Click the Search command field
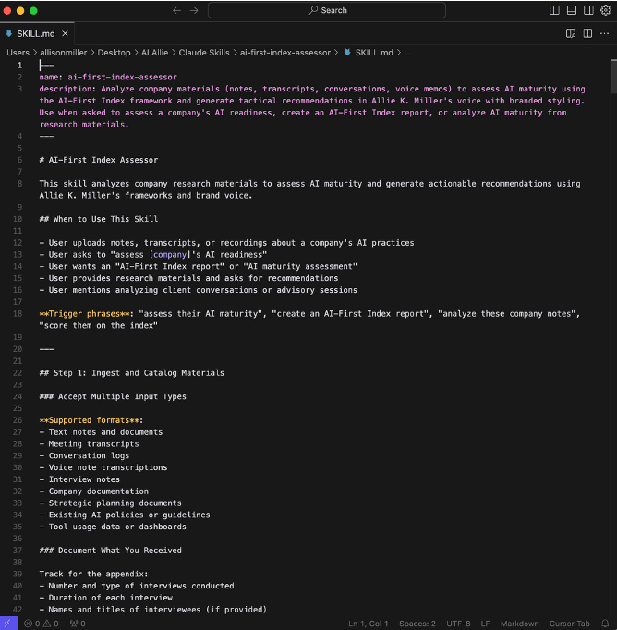The width and height of the screenshot is (617, 630). click(327, 10)
